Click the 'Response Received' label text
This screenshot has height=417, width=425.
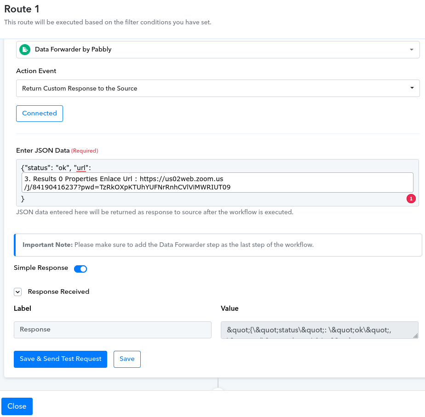(58, 292)
